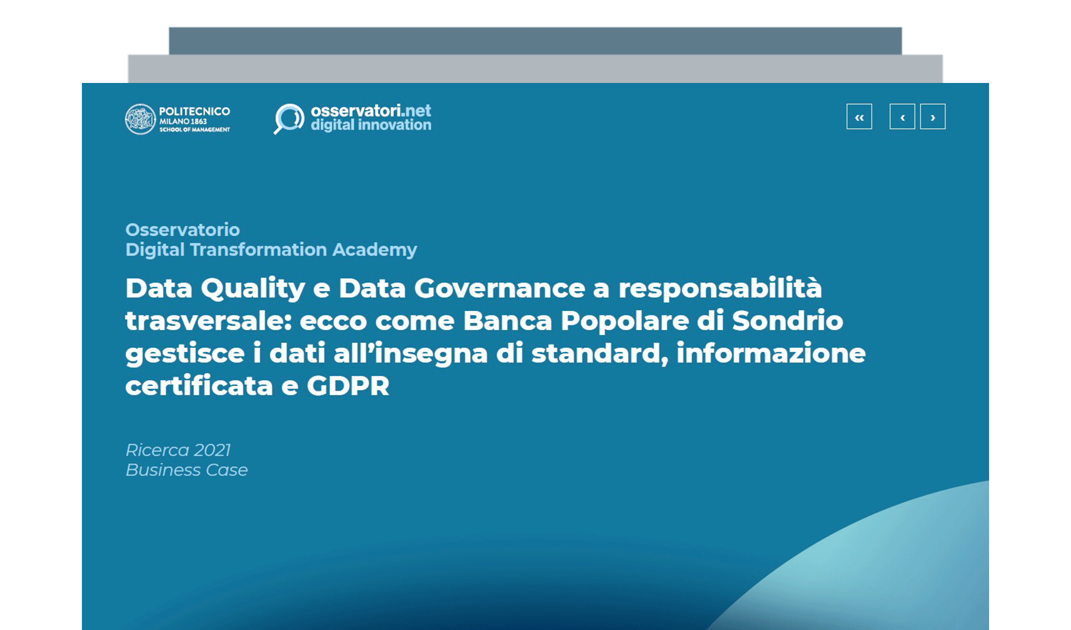Click the osservatori.net digital innovation wordmark
1071x630 pixels.
click(371, 118)
